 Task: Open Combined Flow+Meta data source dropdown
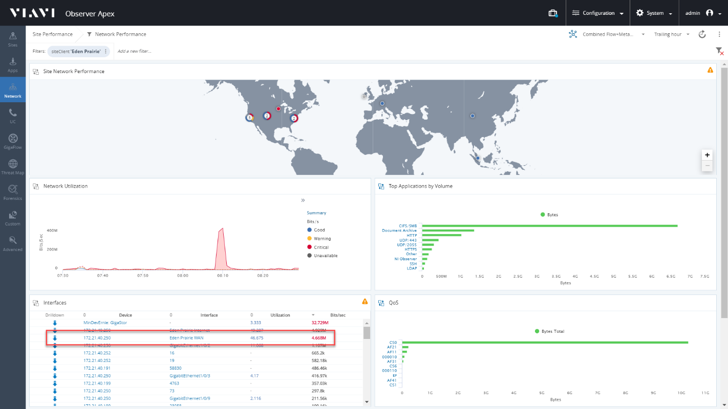click(607, 34)
